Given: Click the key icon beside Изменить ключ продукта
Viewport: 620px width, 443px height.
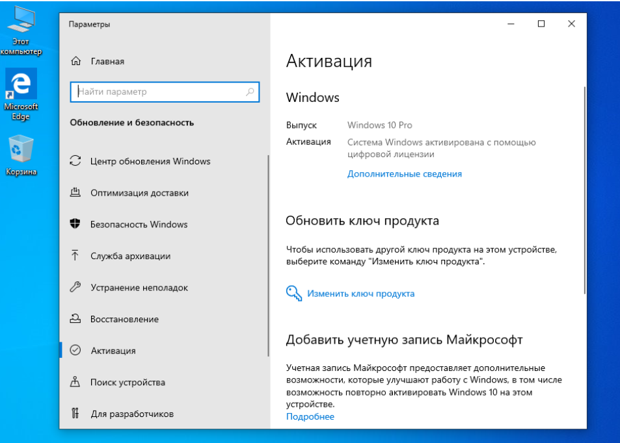Looking at the screenshot, I should [293, 293].
